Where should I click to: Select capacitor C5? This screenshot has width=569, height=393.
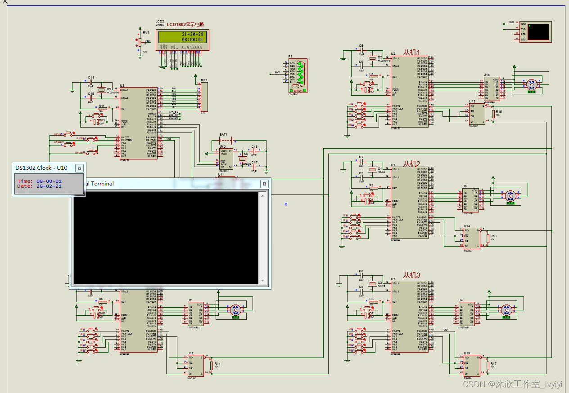pyautogui.click(x=361, y=51)
